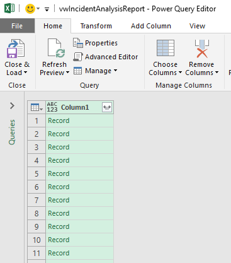Open the Quick Access Toolbar customize arrow
This screenshot has width=231, height=263.
tap(47, 9)
